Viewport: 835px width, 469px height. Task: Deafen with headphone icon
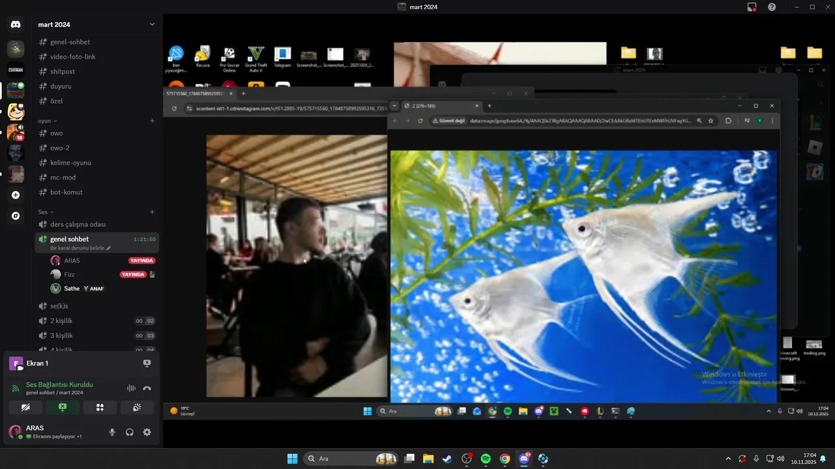130,432
